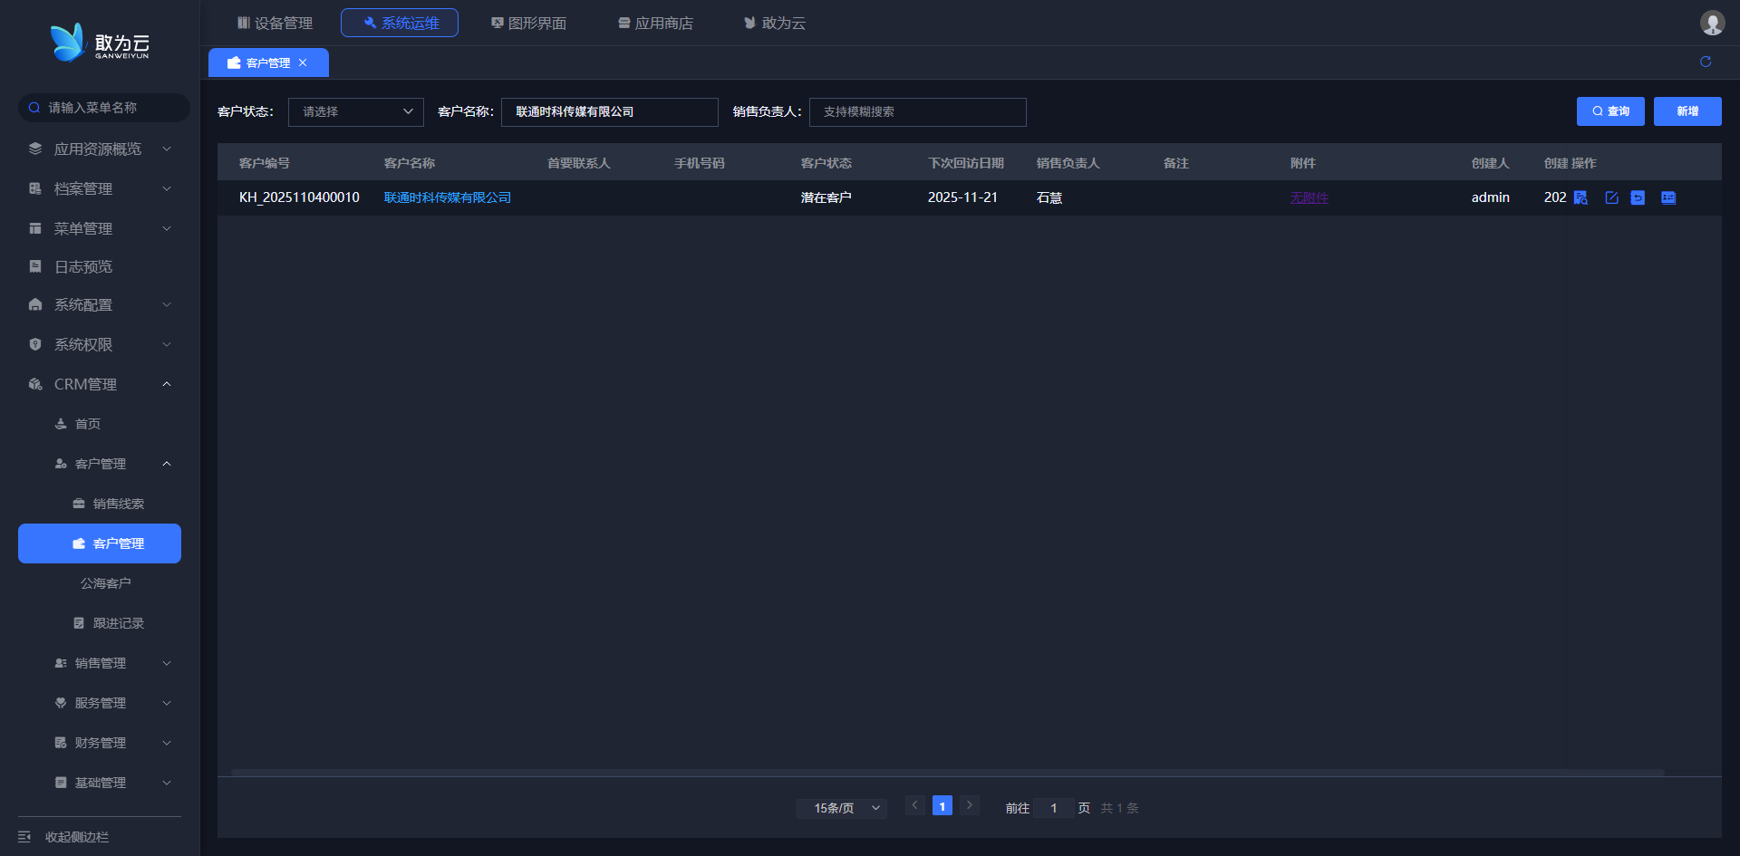Switch to the 图形界面 top menu
Image resolution: width=1740 pixels, height=856 pixels.
click(528, 23)
